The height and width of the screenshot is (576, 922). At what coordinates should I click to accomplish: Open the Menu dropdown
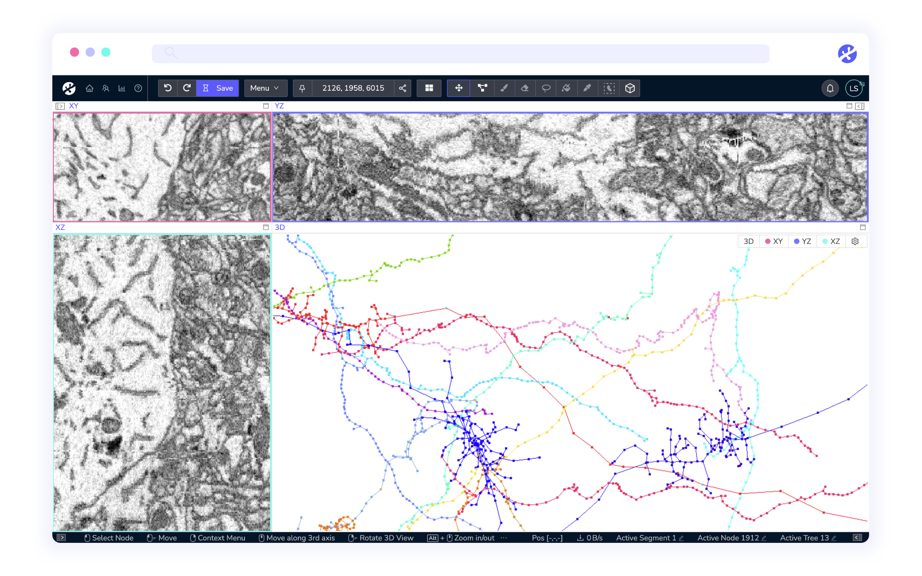tap(265, 88)
